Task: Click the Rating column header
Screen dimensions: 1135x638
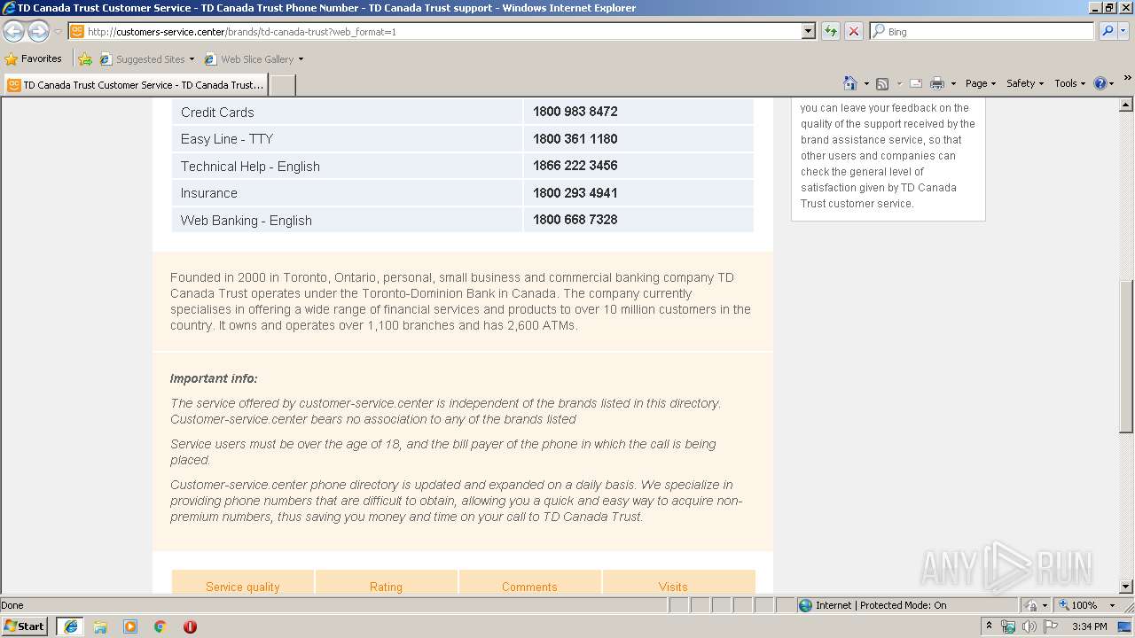Action: click(386, 586)
